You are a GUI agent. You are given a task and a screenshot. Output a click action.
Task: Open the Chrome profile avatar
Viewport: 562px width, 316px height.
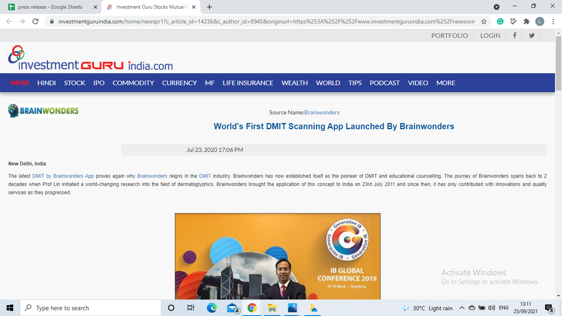(x=539, y=21)
